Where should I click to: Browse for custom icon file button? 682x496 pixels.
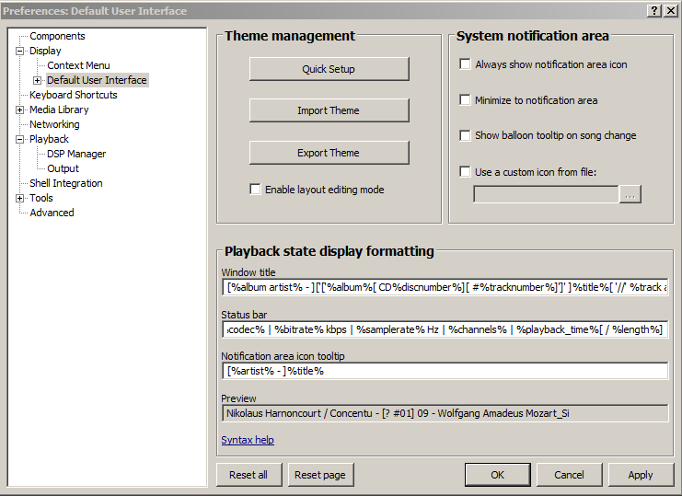pos(630,194)
